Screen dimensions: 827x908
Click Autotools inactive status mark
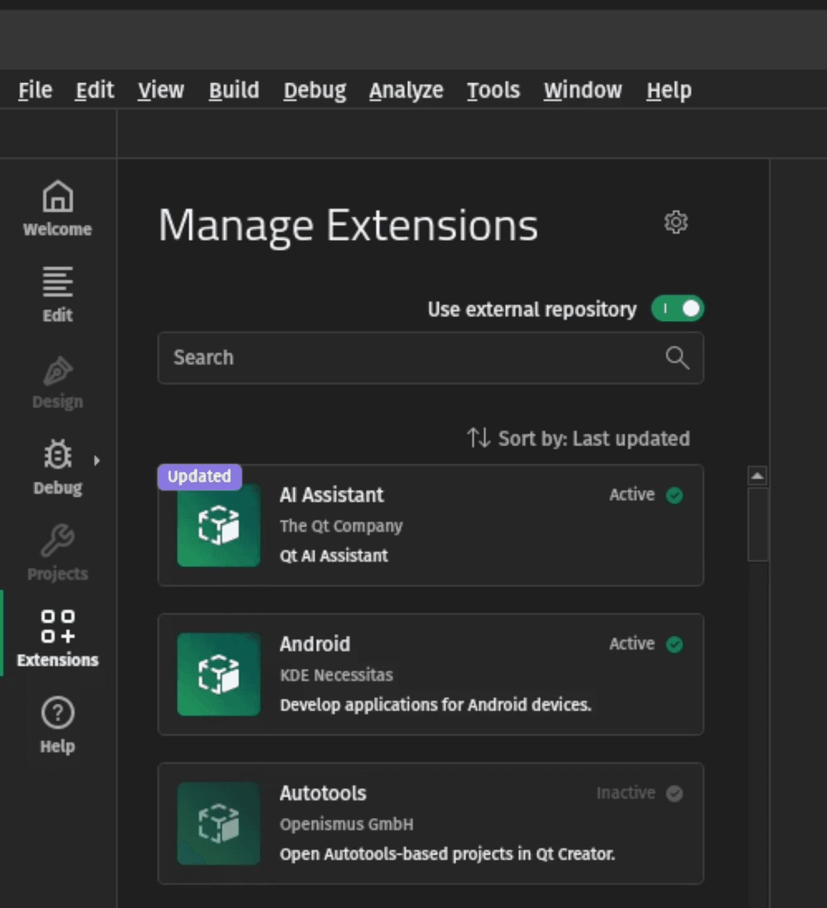[674, 793]
